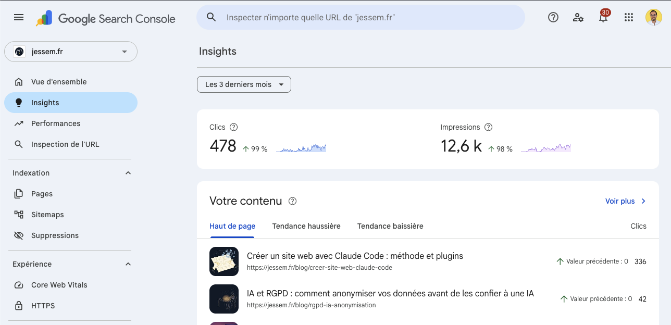Viewport: 671px width, 325px height.
Task: Click the 336 clicks count
Action: click(640, 261)
